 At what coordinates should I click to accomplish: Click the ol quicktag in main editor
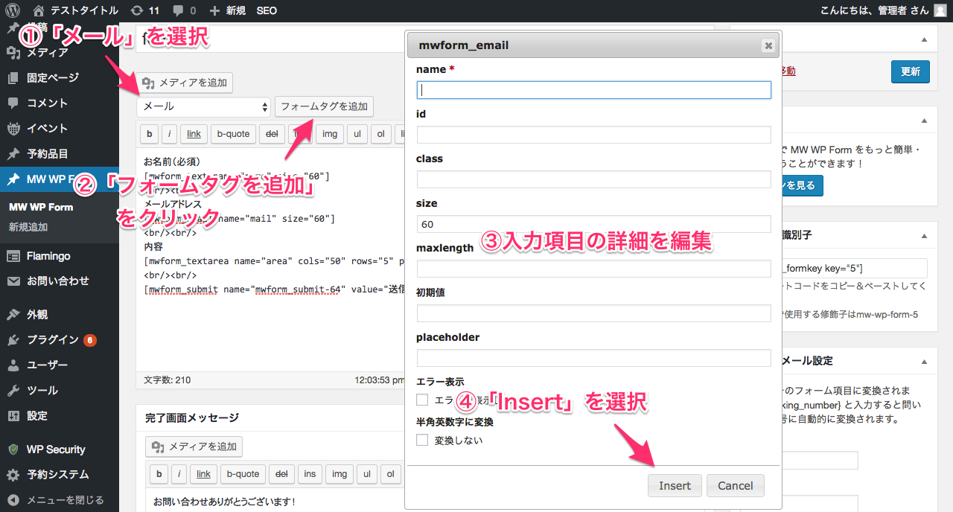tap(381, 134)
